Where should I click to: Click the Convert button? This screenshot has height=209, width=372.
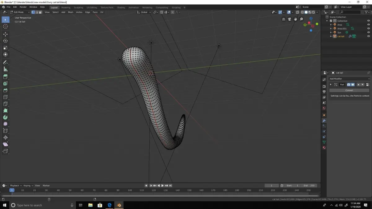pyautogui.click(x=349, y=90)
